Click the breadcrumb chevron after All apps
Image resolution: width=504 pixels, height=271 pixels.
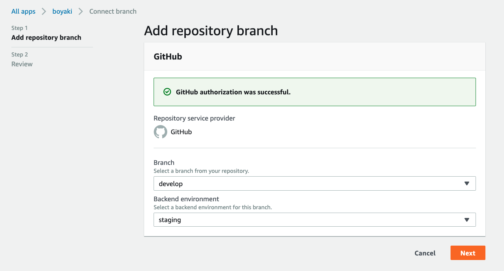pos(44,11)
